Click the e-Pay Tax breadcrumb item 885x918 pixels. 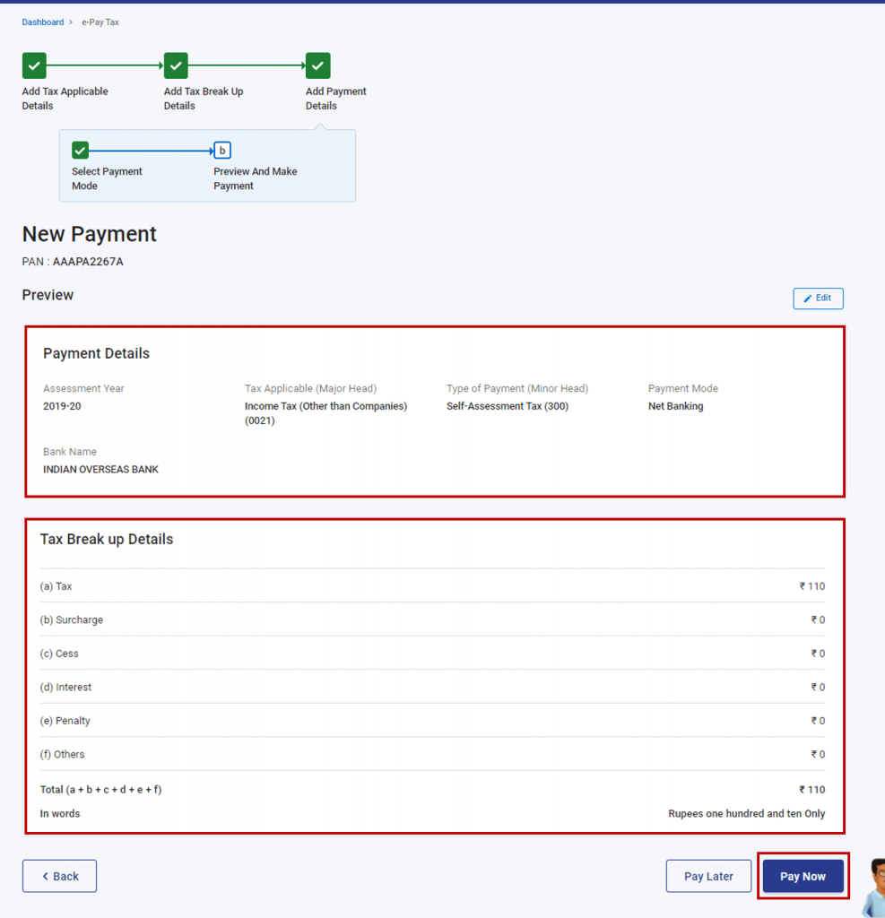tap(100, 22)
